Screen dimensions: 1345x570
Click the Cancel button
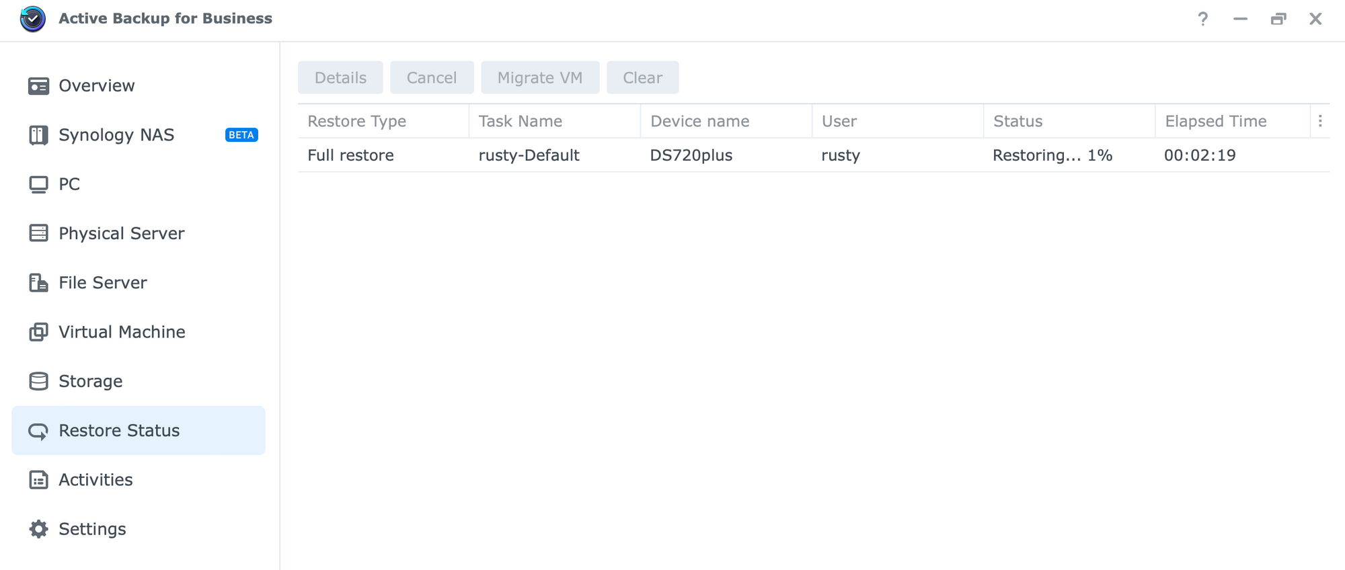tap(432, 77)
